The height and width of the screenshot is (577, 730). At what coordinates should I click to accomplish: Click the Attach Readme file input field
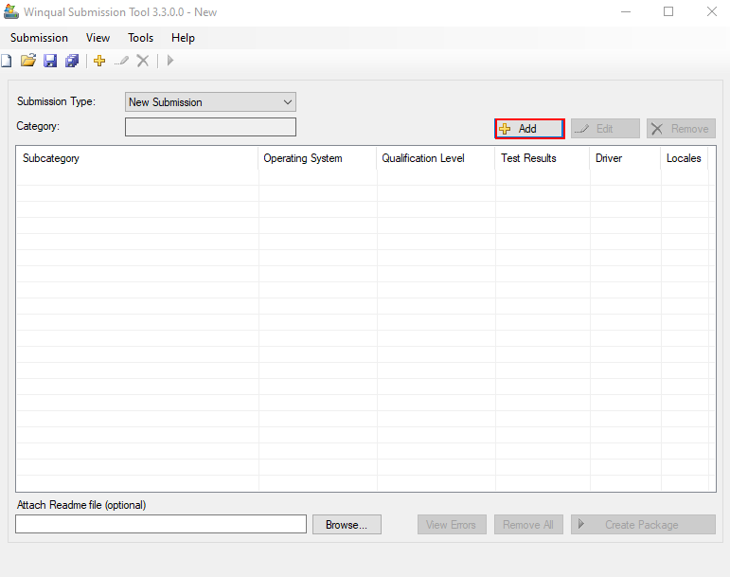pyautogui.click(x=161, y=524)
